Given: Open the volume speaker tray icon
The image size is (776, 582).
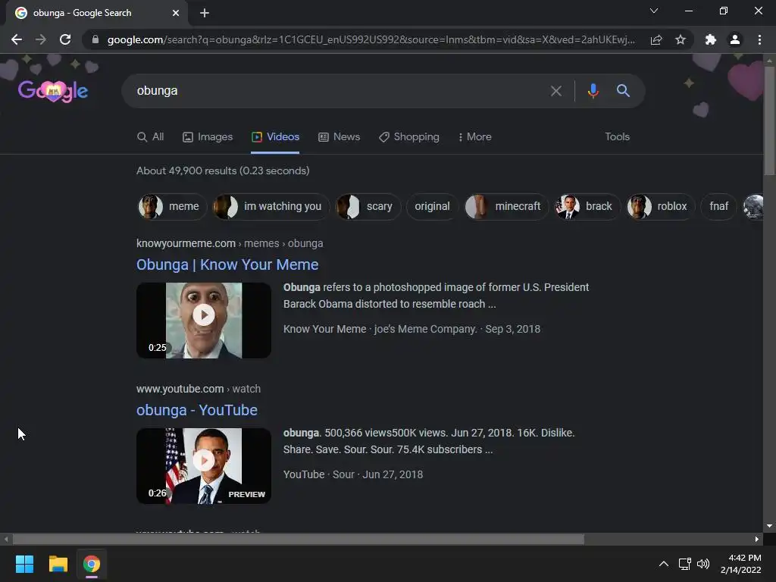Looking at the screenshot, I should pyautogui.click(x=703, y=564).
